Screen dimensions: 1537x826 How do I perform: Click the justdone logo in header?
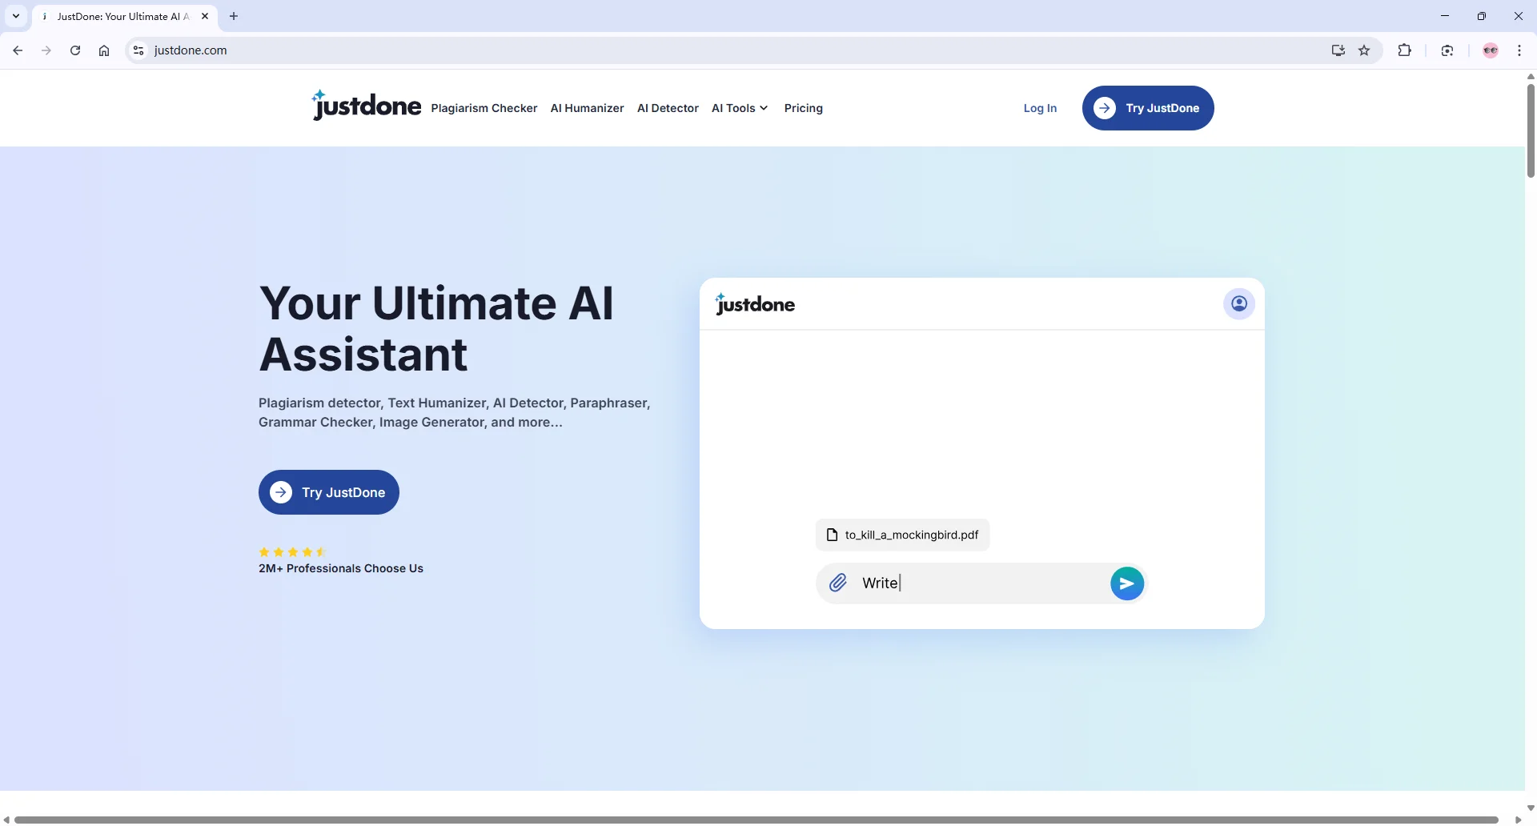pos(367,106)
